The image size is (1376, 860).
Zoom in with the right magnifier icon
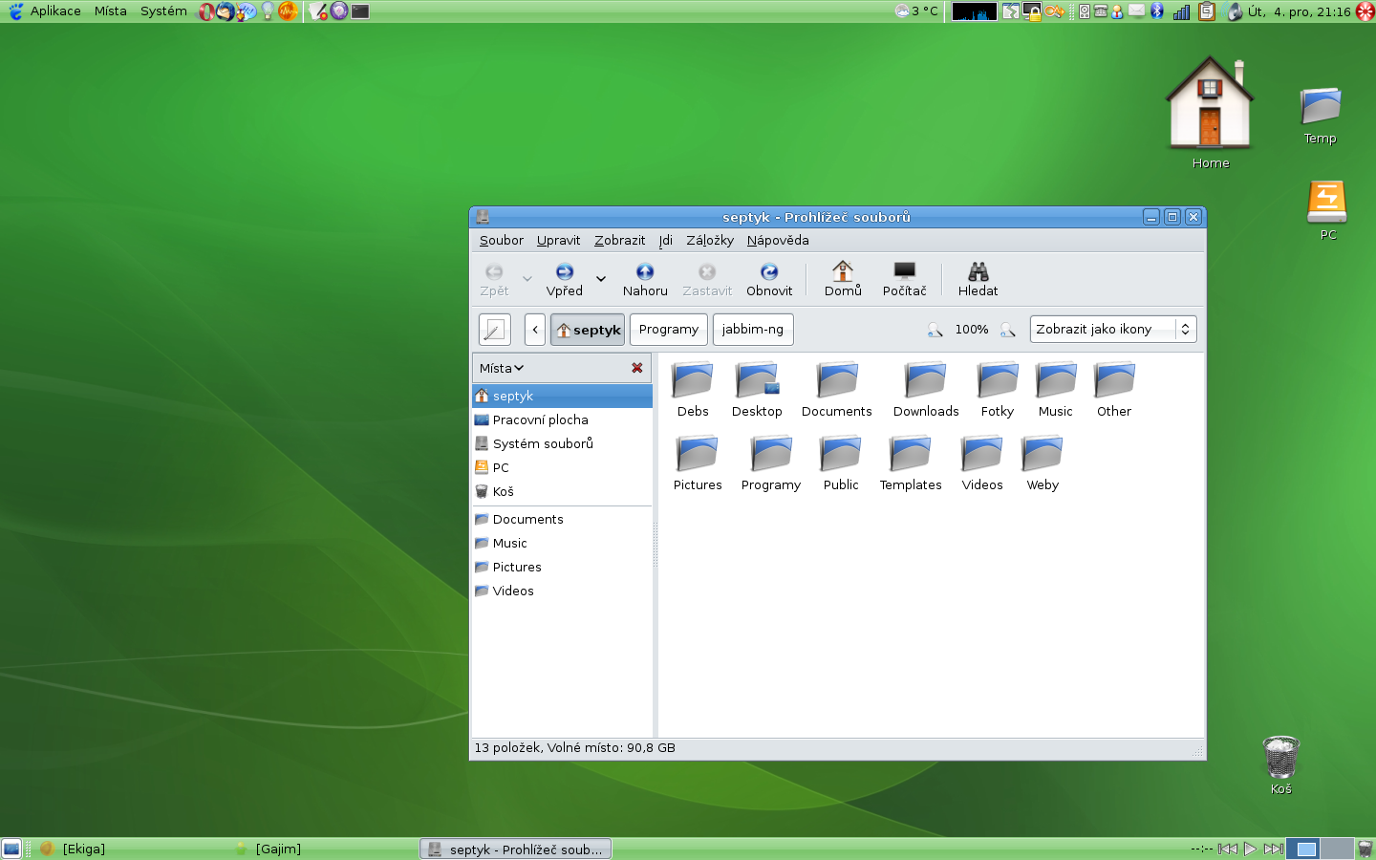pyautogui.click(x=1007, y=330)
